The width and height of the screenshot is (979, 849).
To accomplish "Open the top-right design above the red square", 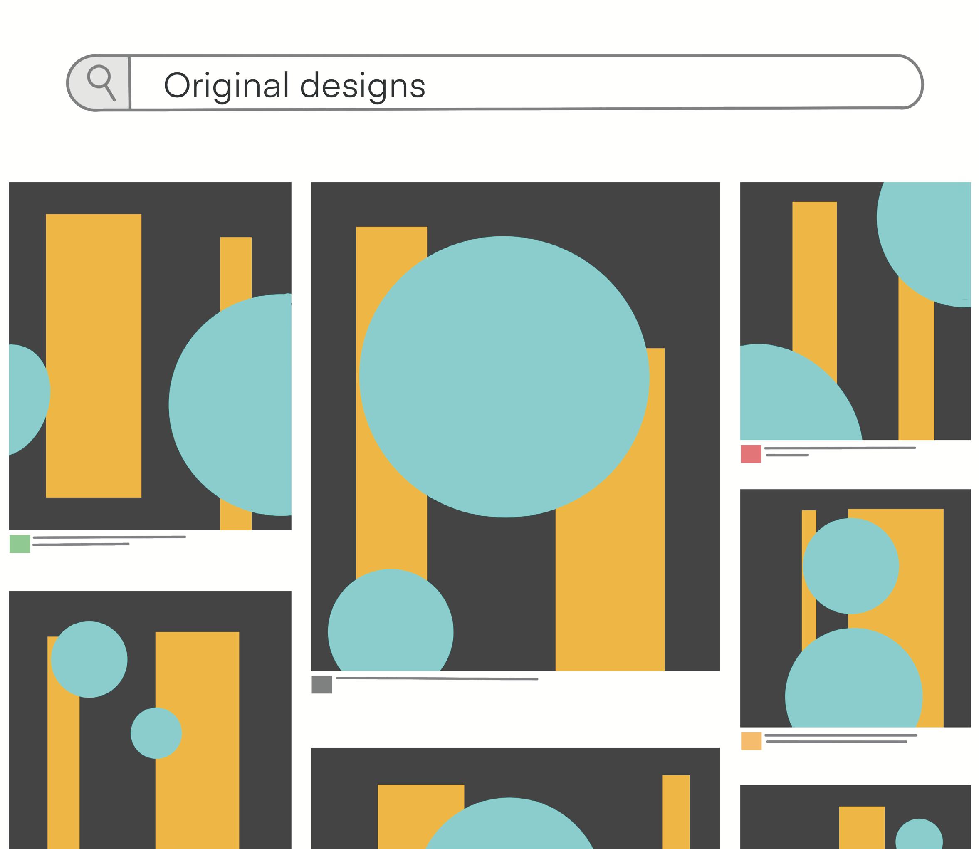I will [x=855, y=311].
